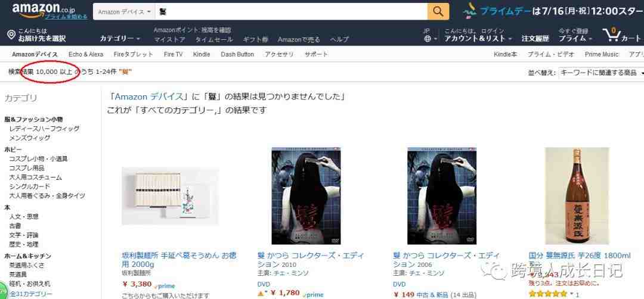Image resolution: width=644 pixels, height=299 pixels.
Task: Select 大人用コスチューム category
Action: [35, 177]
